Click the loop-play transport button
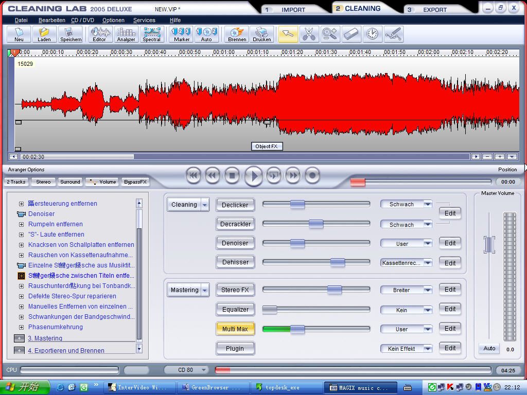Viewport: 527px width, 395px height. pyautogui.click(x=274, y=175)
